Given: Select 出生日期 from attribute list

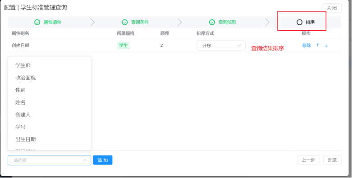Looking at the screenshot, I should click(50, 139).
